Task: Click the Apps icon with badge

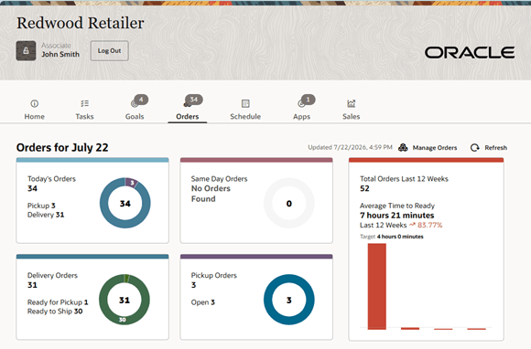Action: 301,104
